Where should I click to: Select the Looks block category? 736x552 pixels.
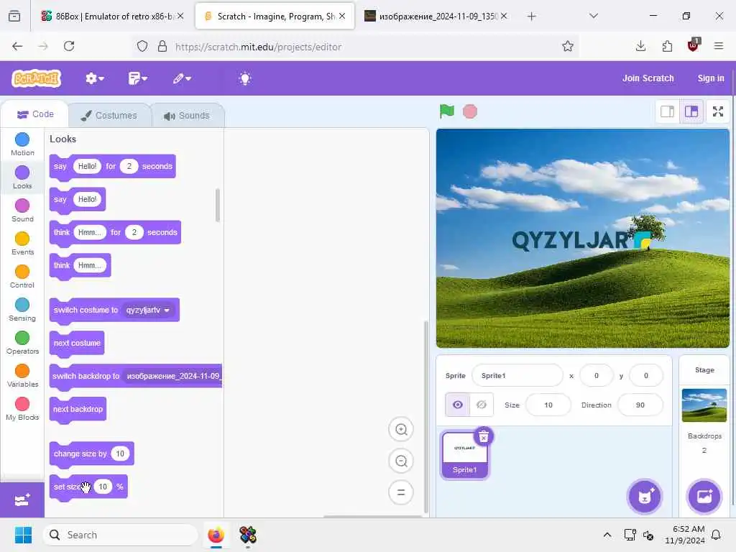tap(22, 178)
